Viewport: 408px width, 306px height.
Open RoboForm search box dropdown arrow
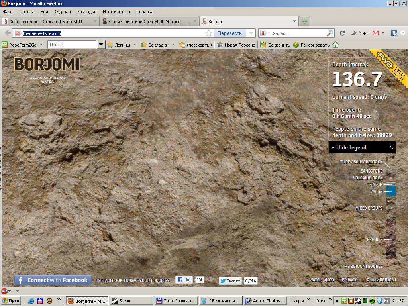[x=101, y=45]
